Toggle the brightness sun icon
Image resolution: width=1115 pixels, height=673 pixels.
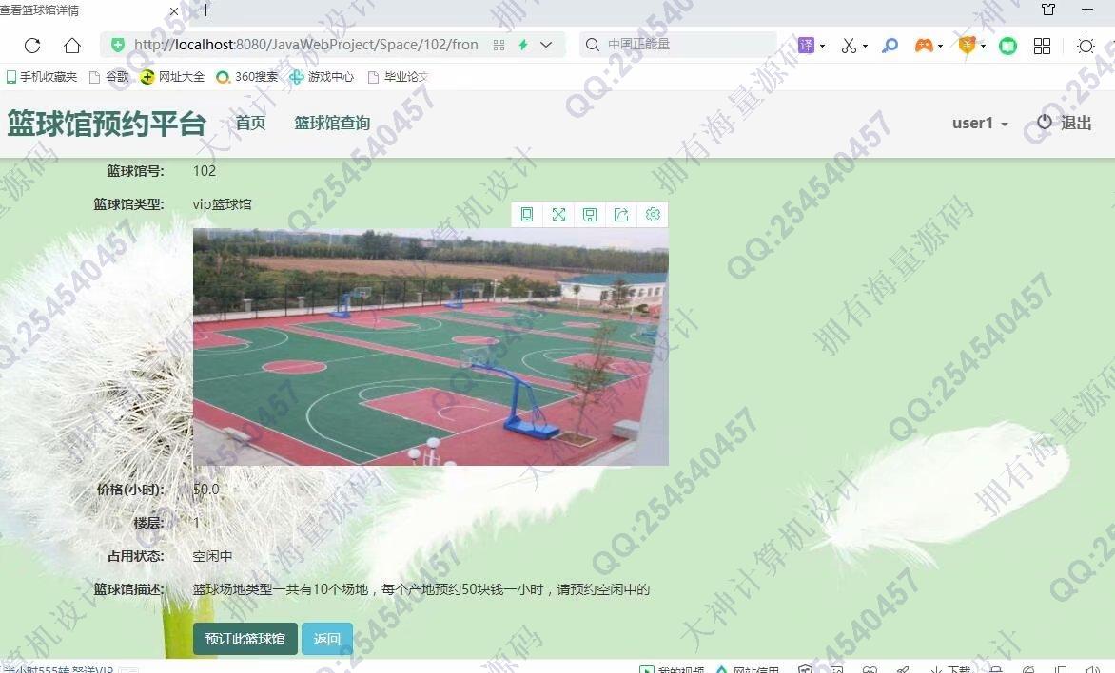pos(1086,47)
